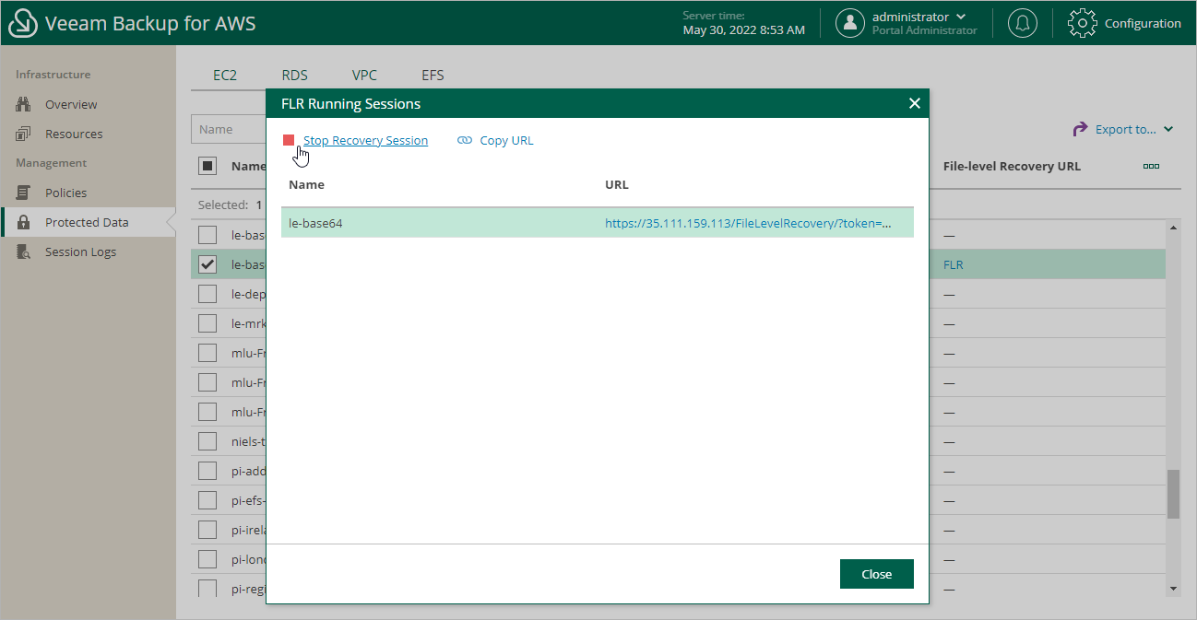1197x620 pixels.
Task: Open Configuration using the gear icon
Action: 1082,22
